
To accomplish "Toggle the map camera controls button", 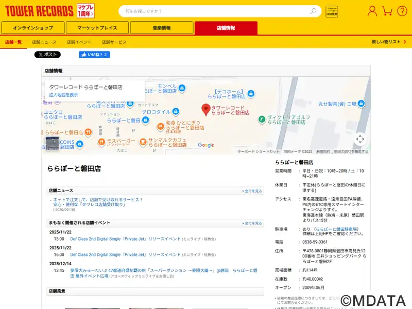I will click(x=360, y=139).
